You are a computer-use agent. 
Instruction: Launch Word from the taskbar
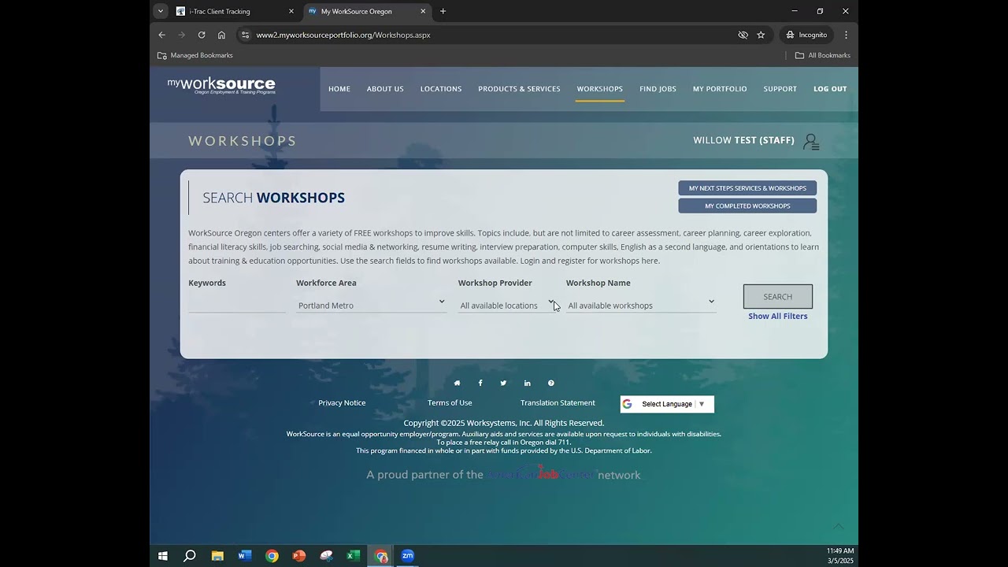pos(244,556)
